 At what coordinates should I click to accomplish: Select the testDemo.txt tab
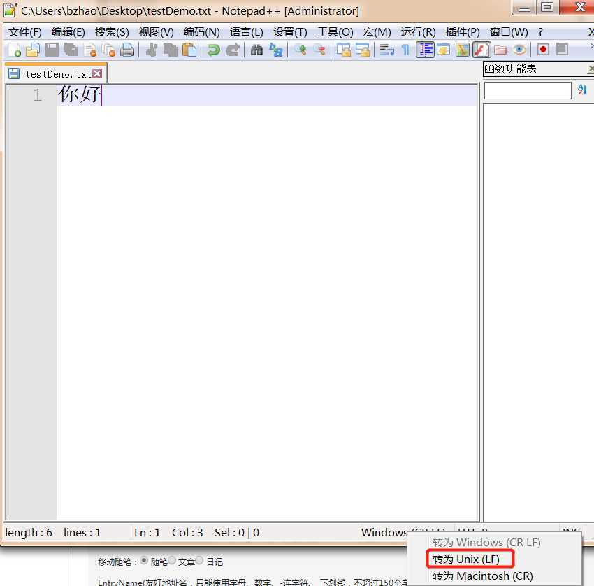pyautogui.click(x=55, y=73)
